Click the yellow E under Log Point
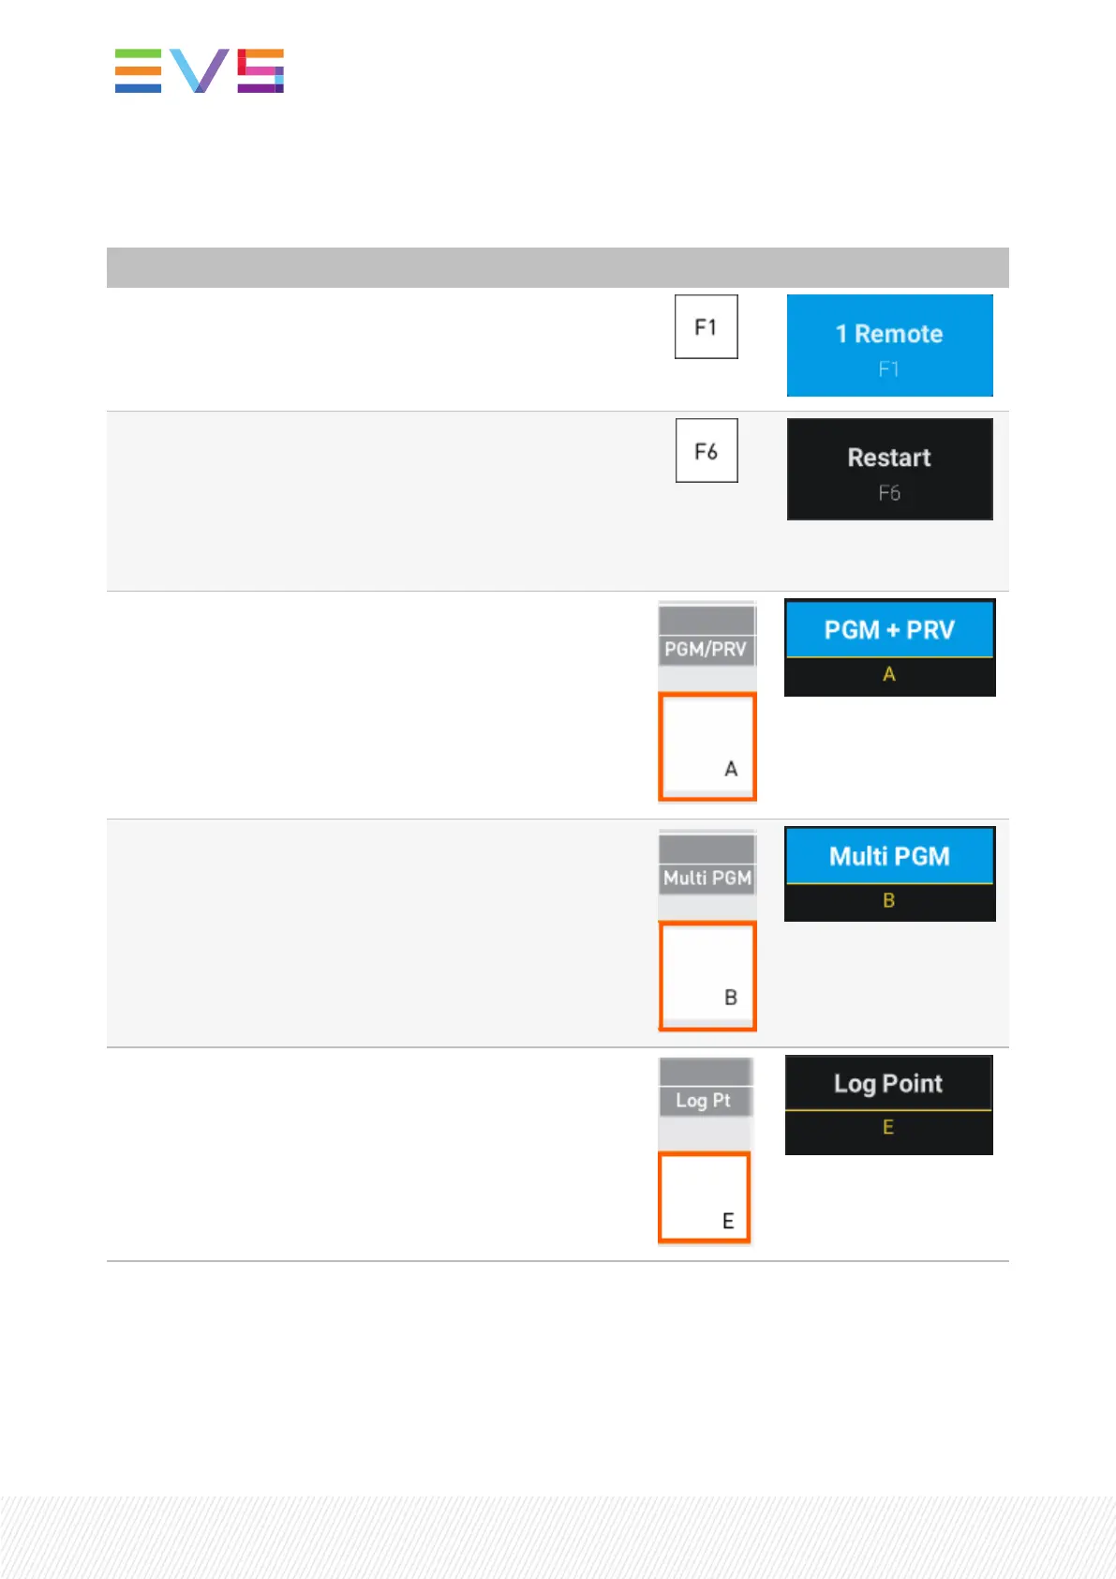The image size is (1116, 1579). 888,1128
